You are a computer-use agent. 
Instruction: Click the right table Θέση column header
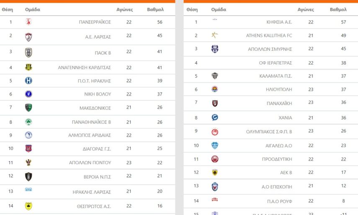(192, 9)
